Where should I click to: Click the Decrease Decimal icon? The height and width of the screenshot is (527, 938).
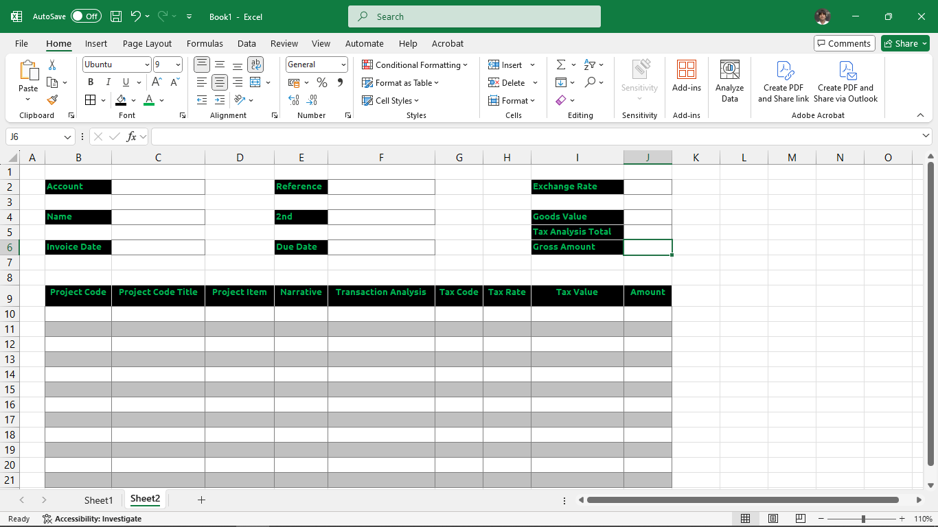coord(312,100)
